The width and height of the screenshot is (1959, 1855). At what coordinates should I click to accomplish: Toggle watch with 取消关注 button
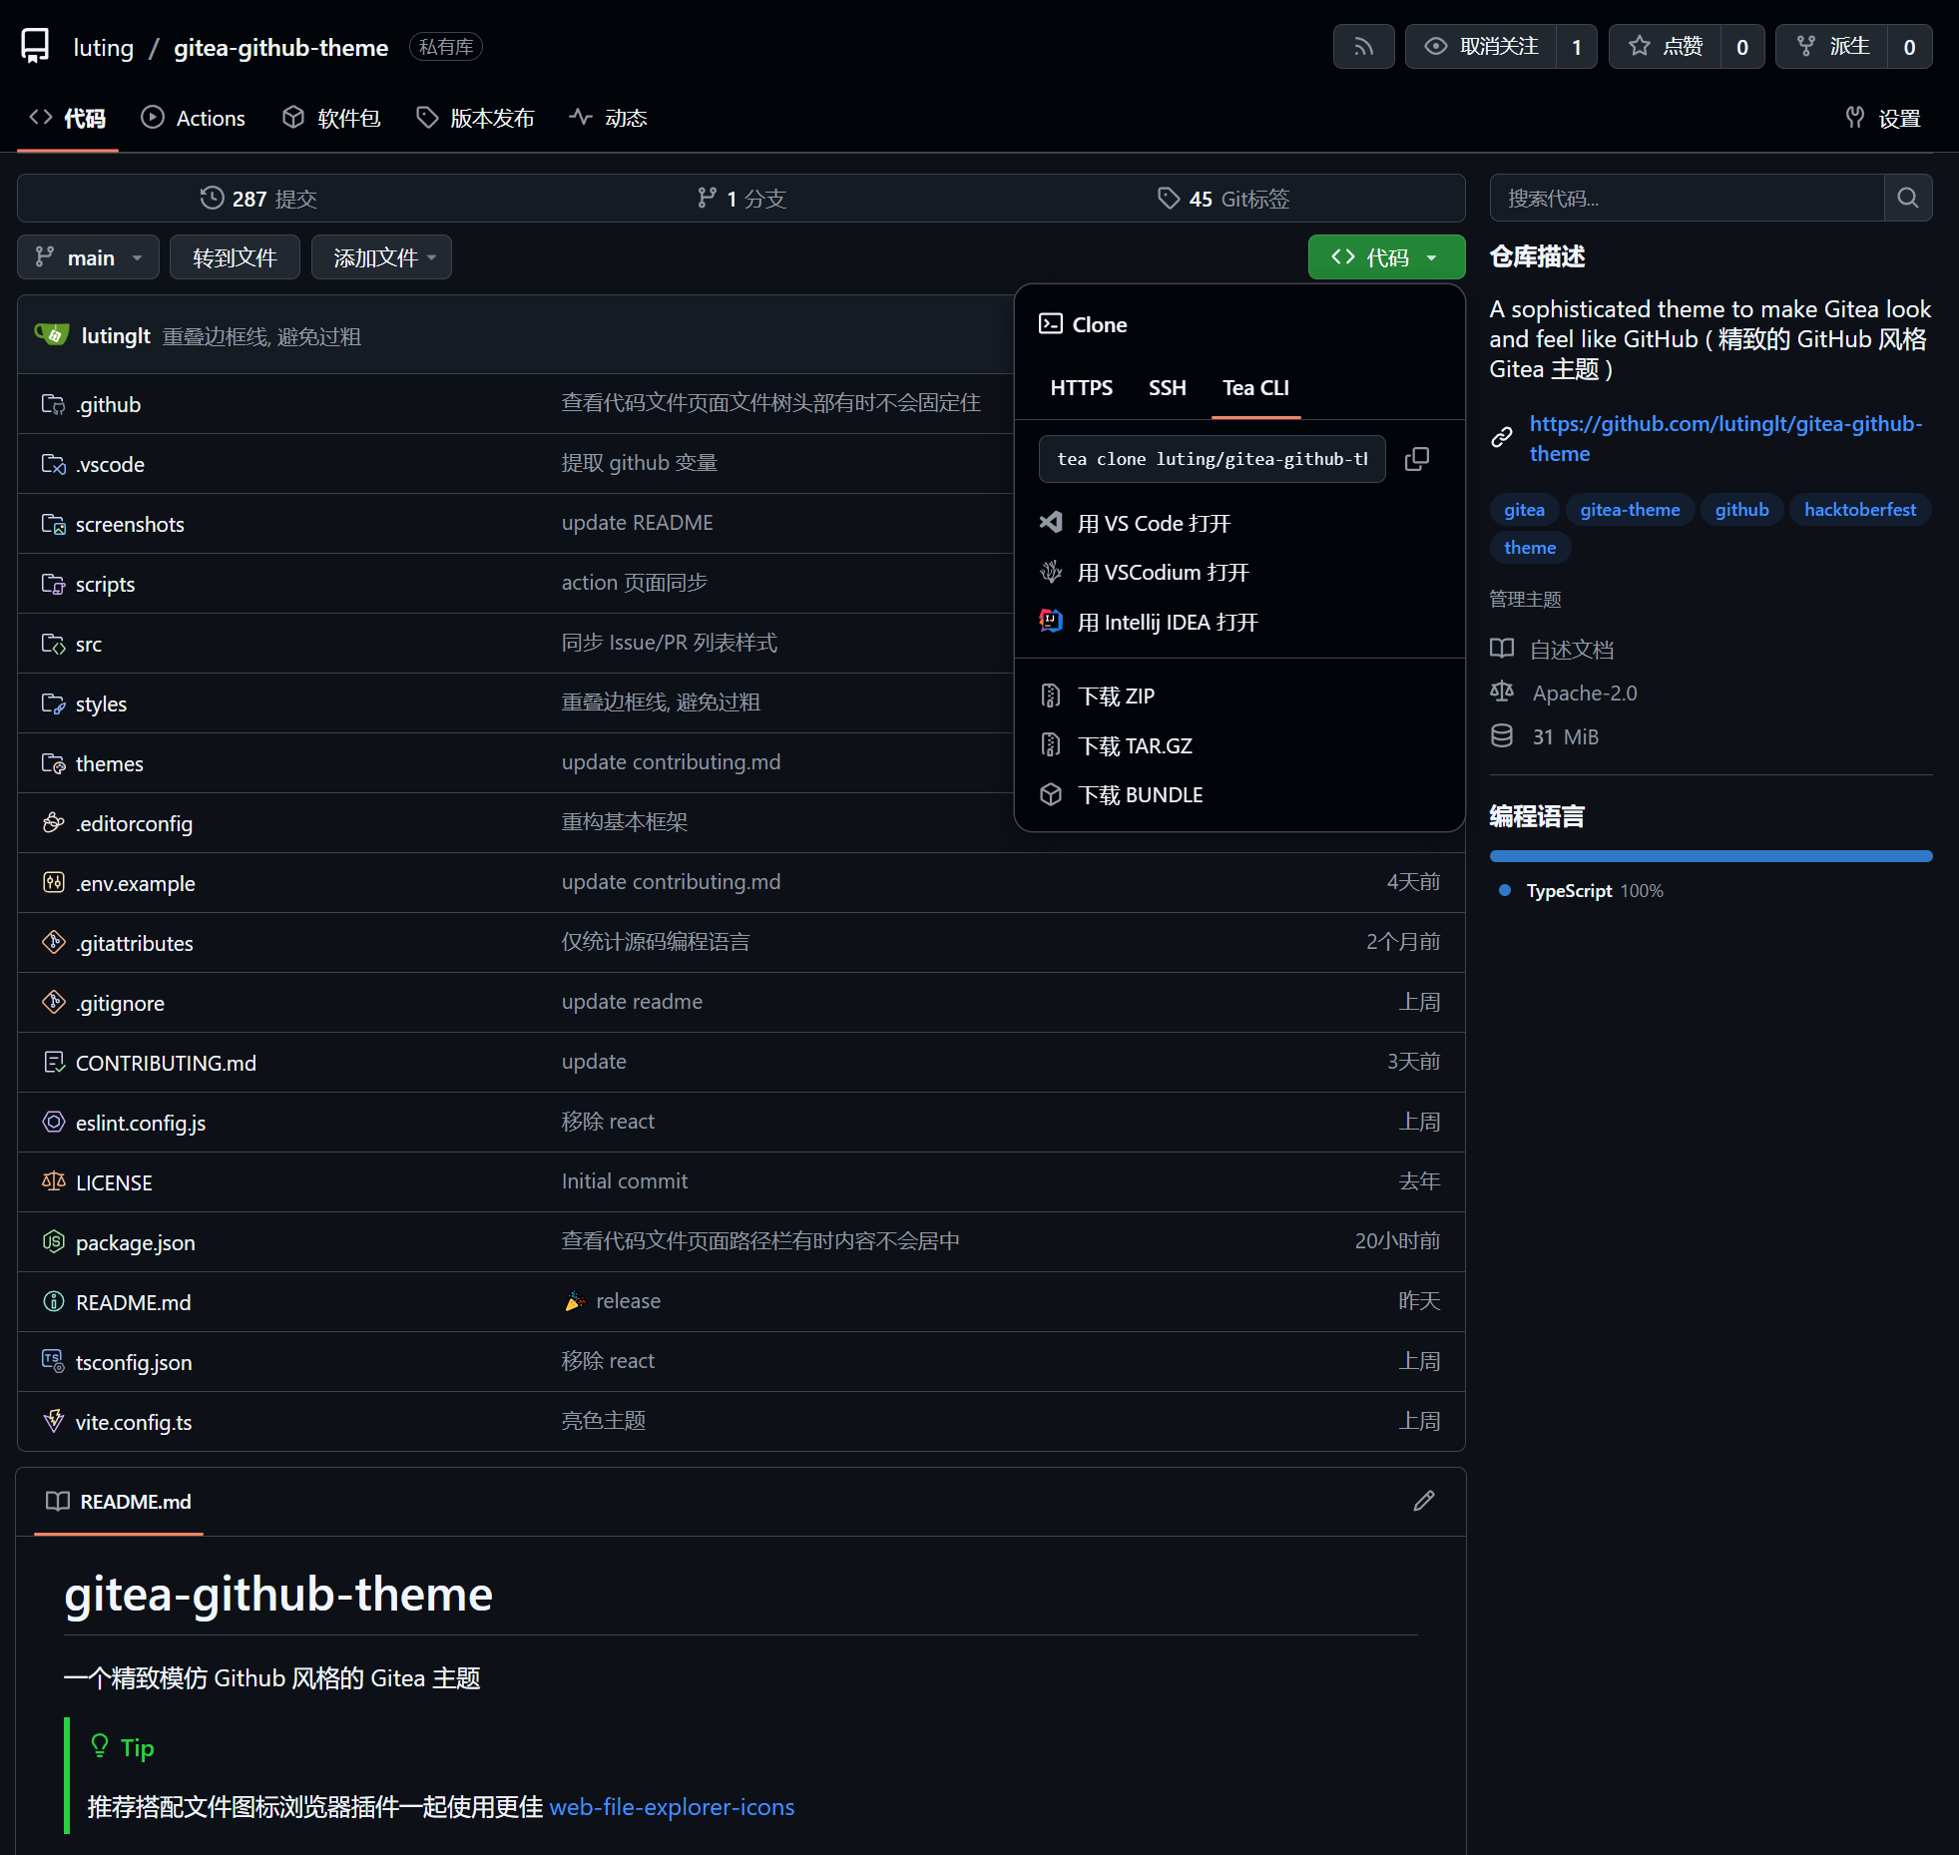1482,47
